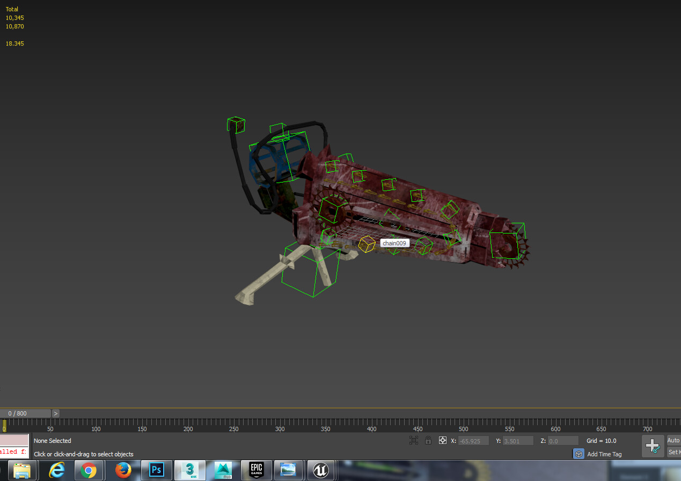This screenshot has height=481, width=681.
Task: Click the Z coordinate input field
Action: (563, 441)
